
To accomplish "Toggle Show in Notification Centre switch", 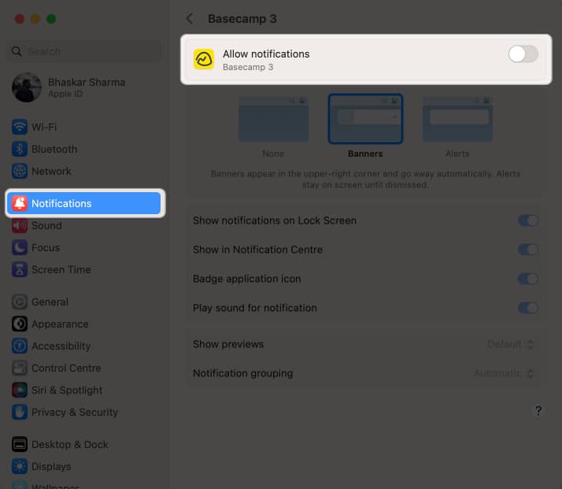I will pyautogui.click(x=528, y=250).
